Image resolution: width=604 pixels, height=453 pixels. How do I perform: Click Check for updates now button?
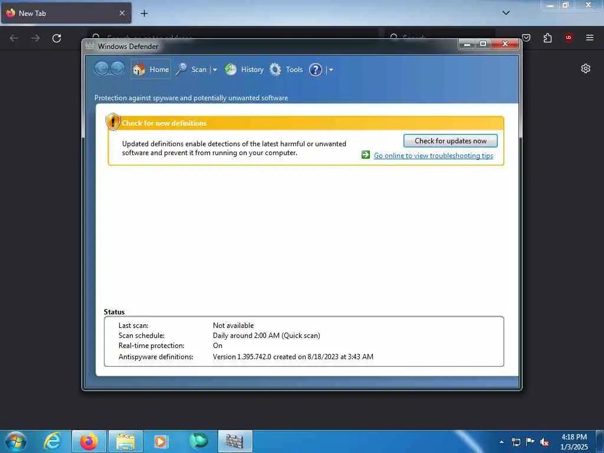tap(450, 140)
